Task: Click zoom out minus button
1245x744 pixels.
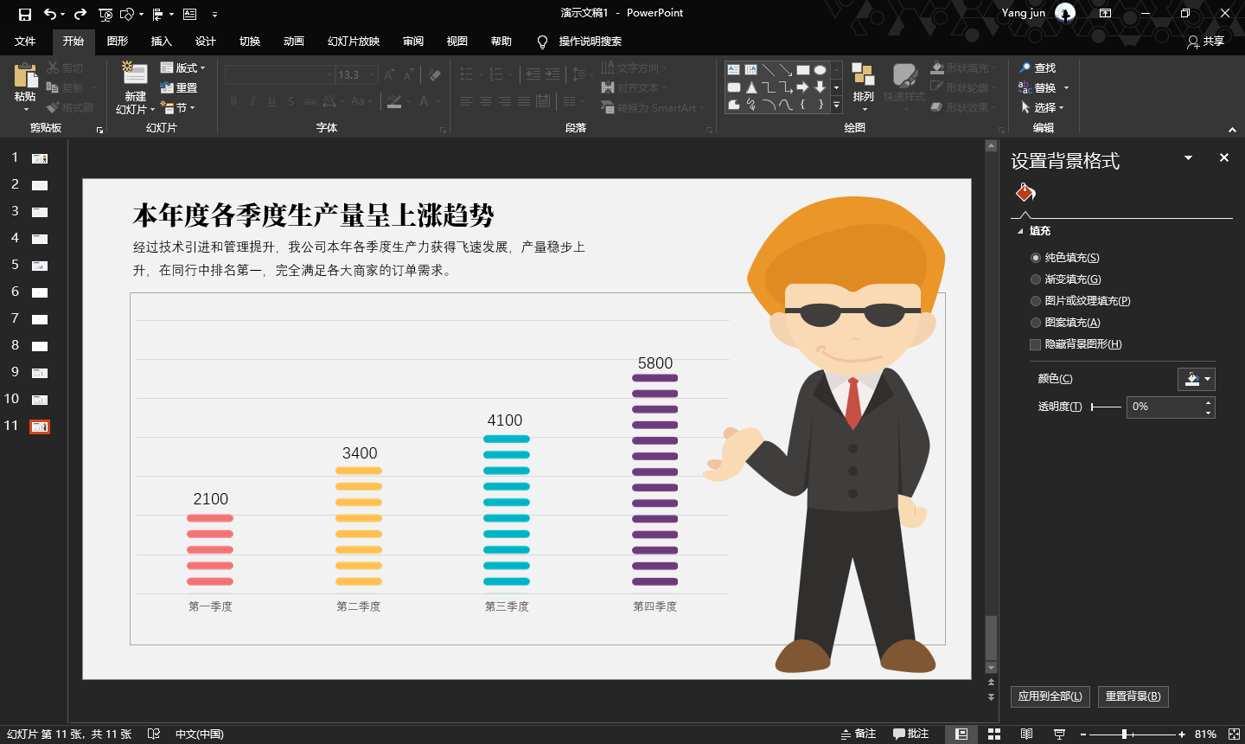Action: pos(1082,734)
